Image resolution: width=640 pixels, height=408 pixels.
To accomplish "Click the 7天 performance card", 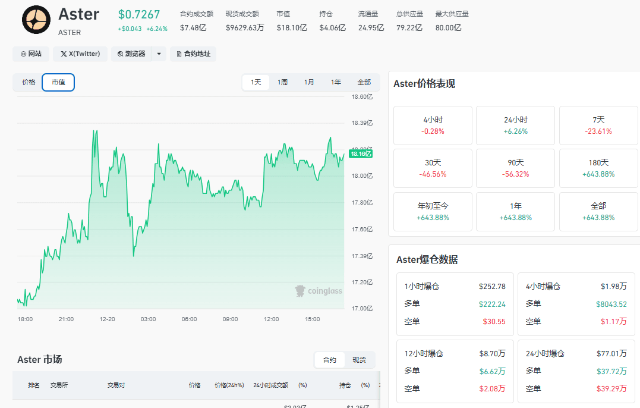I will [x=598, y=125].
